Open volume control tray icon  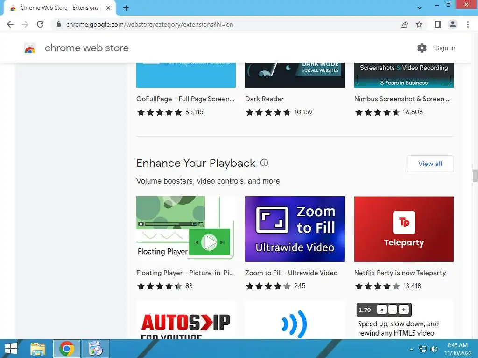pos(434,349)
